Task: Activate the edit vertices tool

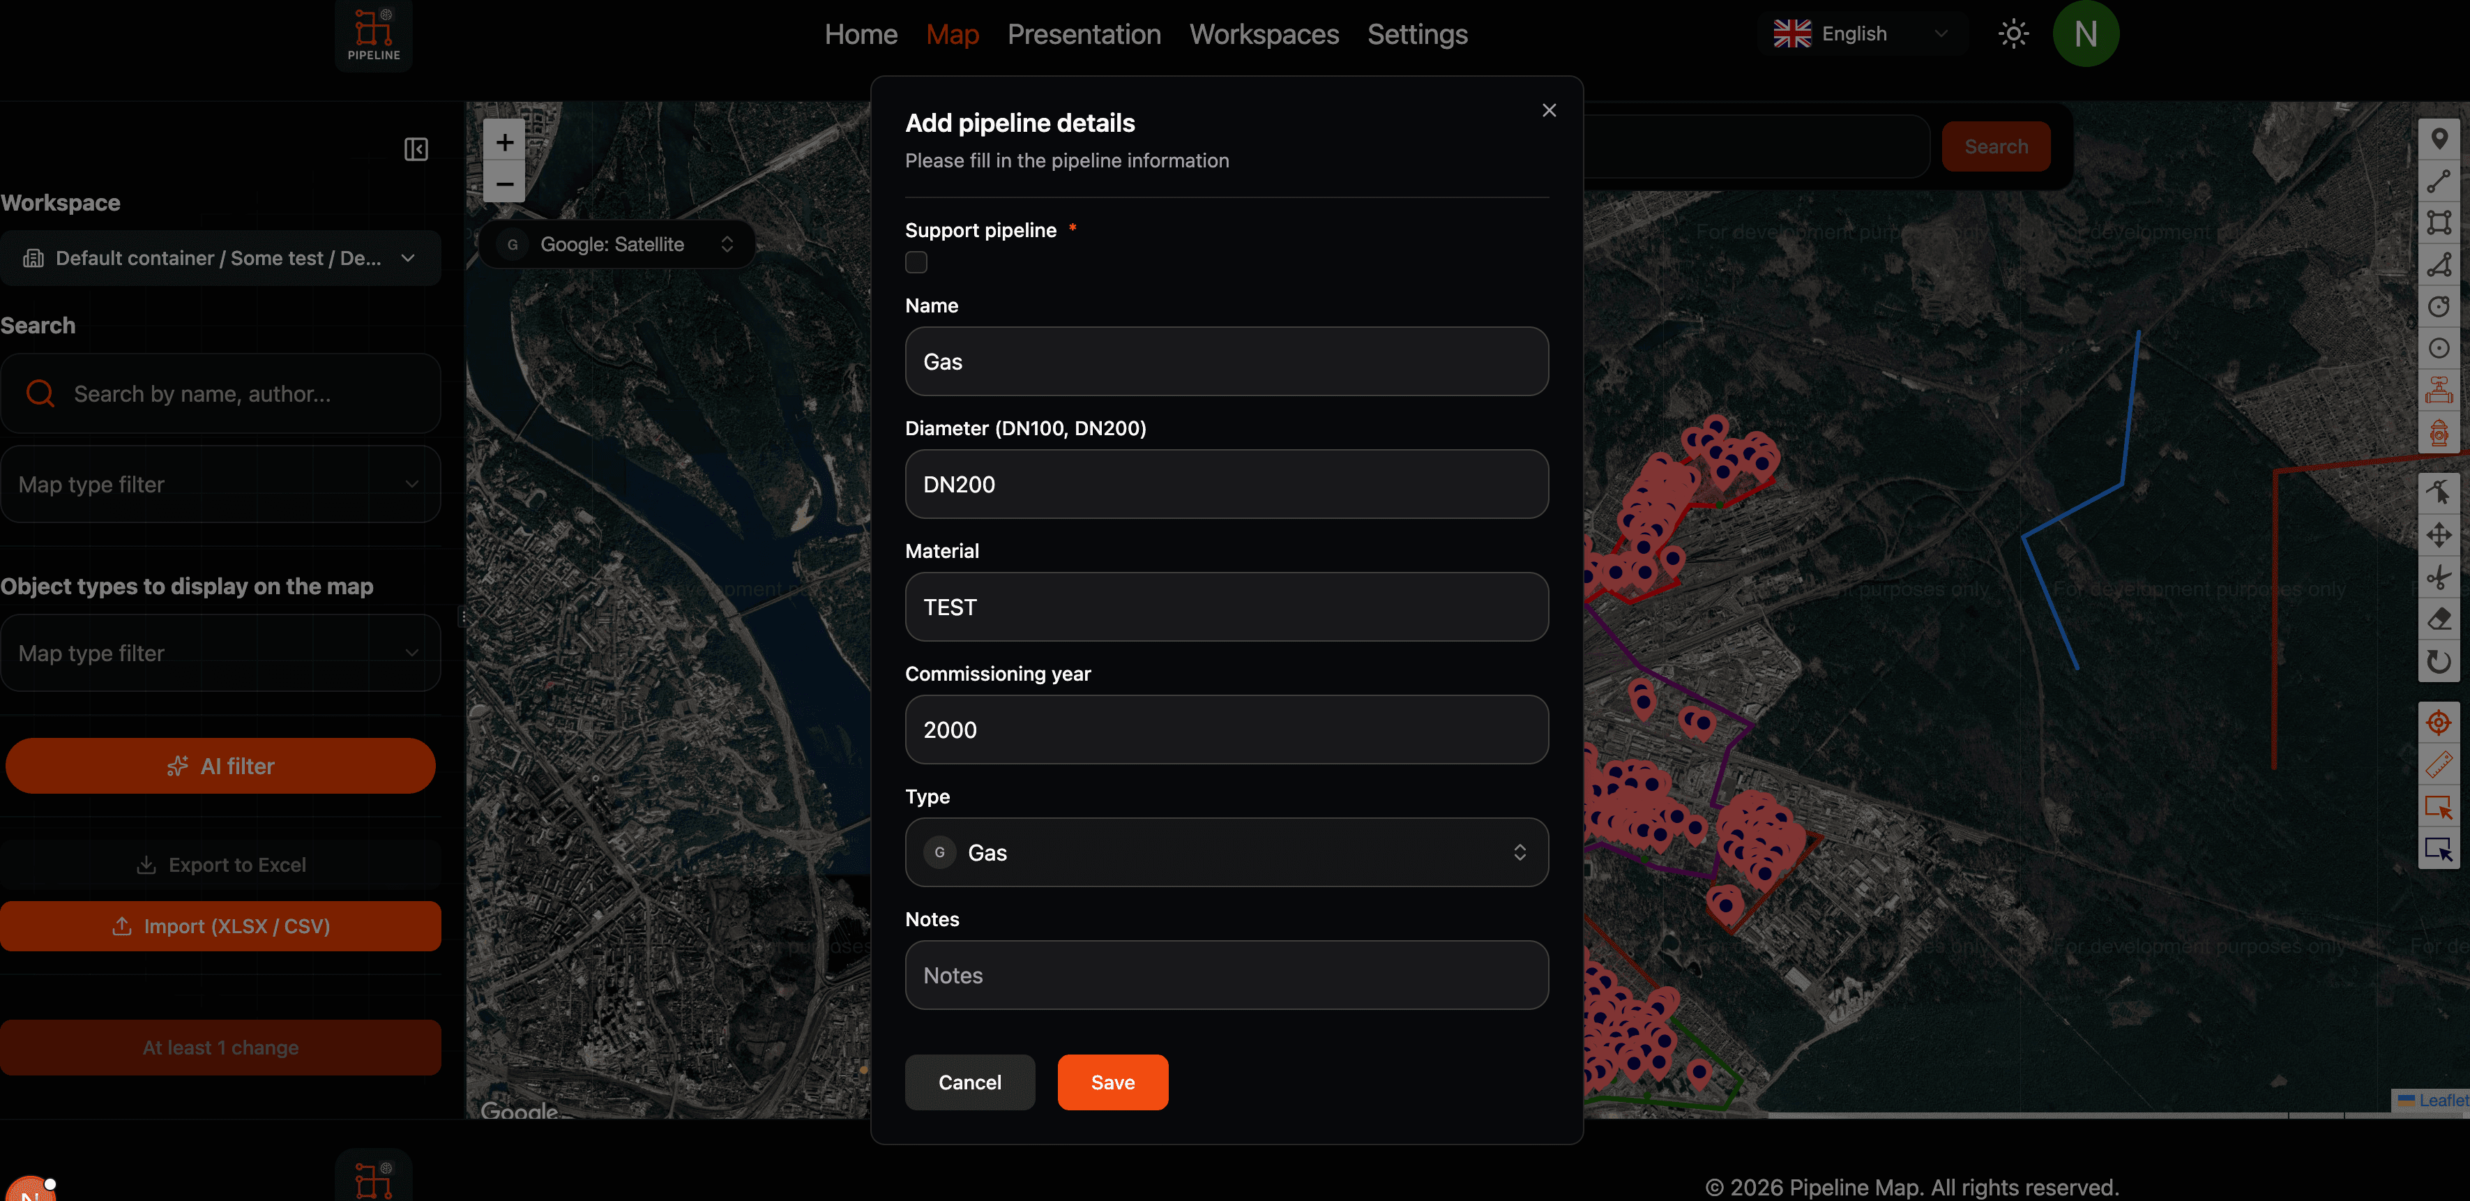Action: click(2439, 493)
